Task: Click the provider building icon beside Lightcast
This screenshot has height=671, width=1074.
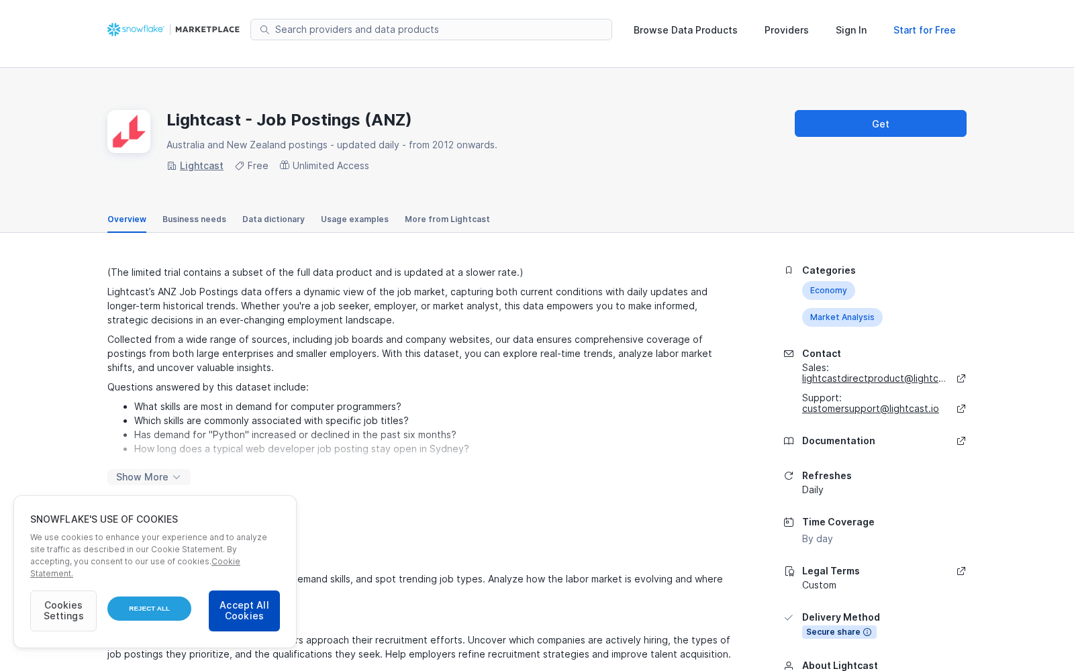Action: (x=172, y=166)
